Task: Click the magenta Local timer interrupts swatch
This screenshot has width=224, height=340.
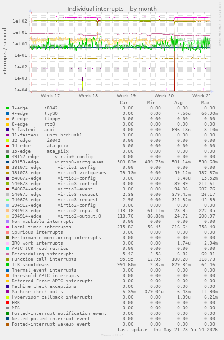Action: 8,227
